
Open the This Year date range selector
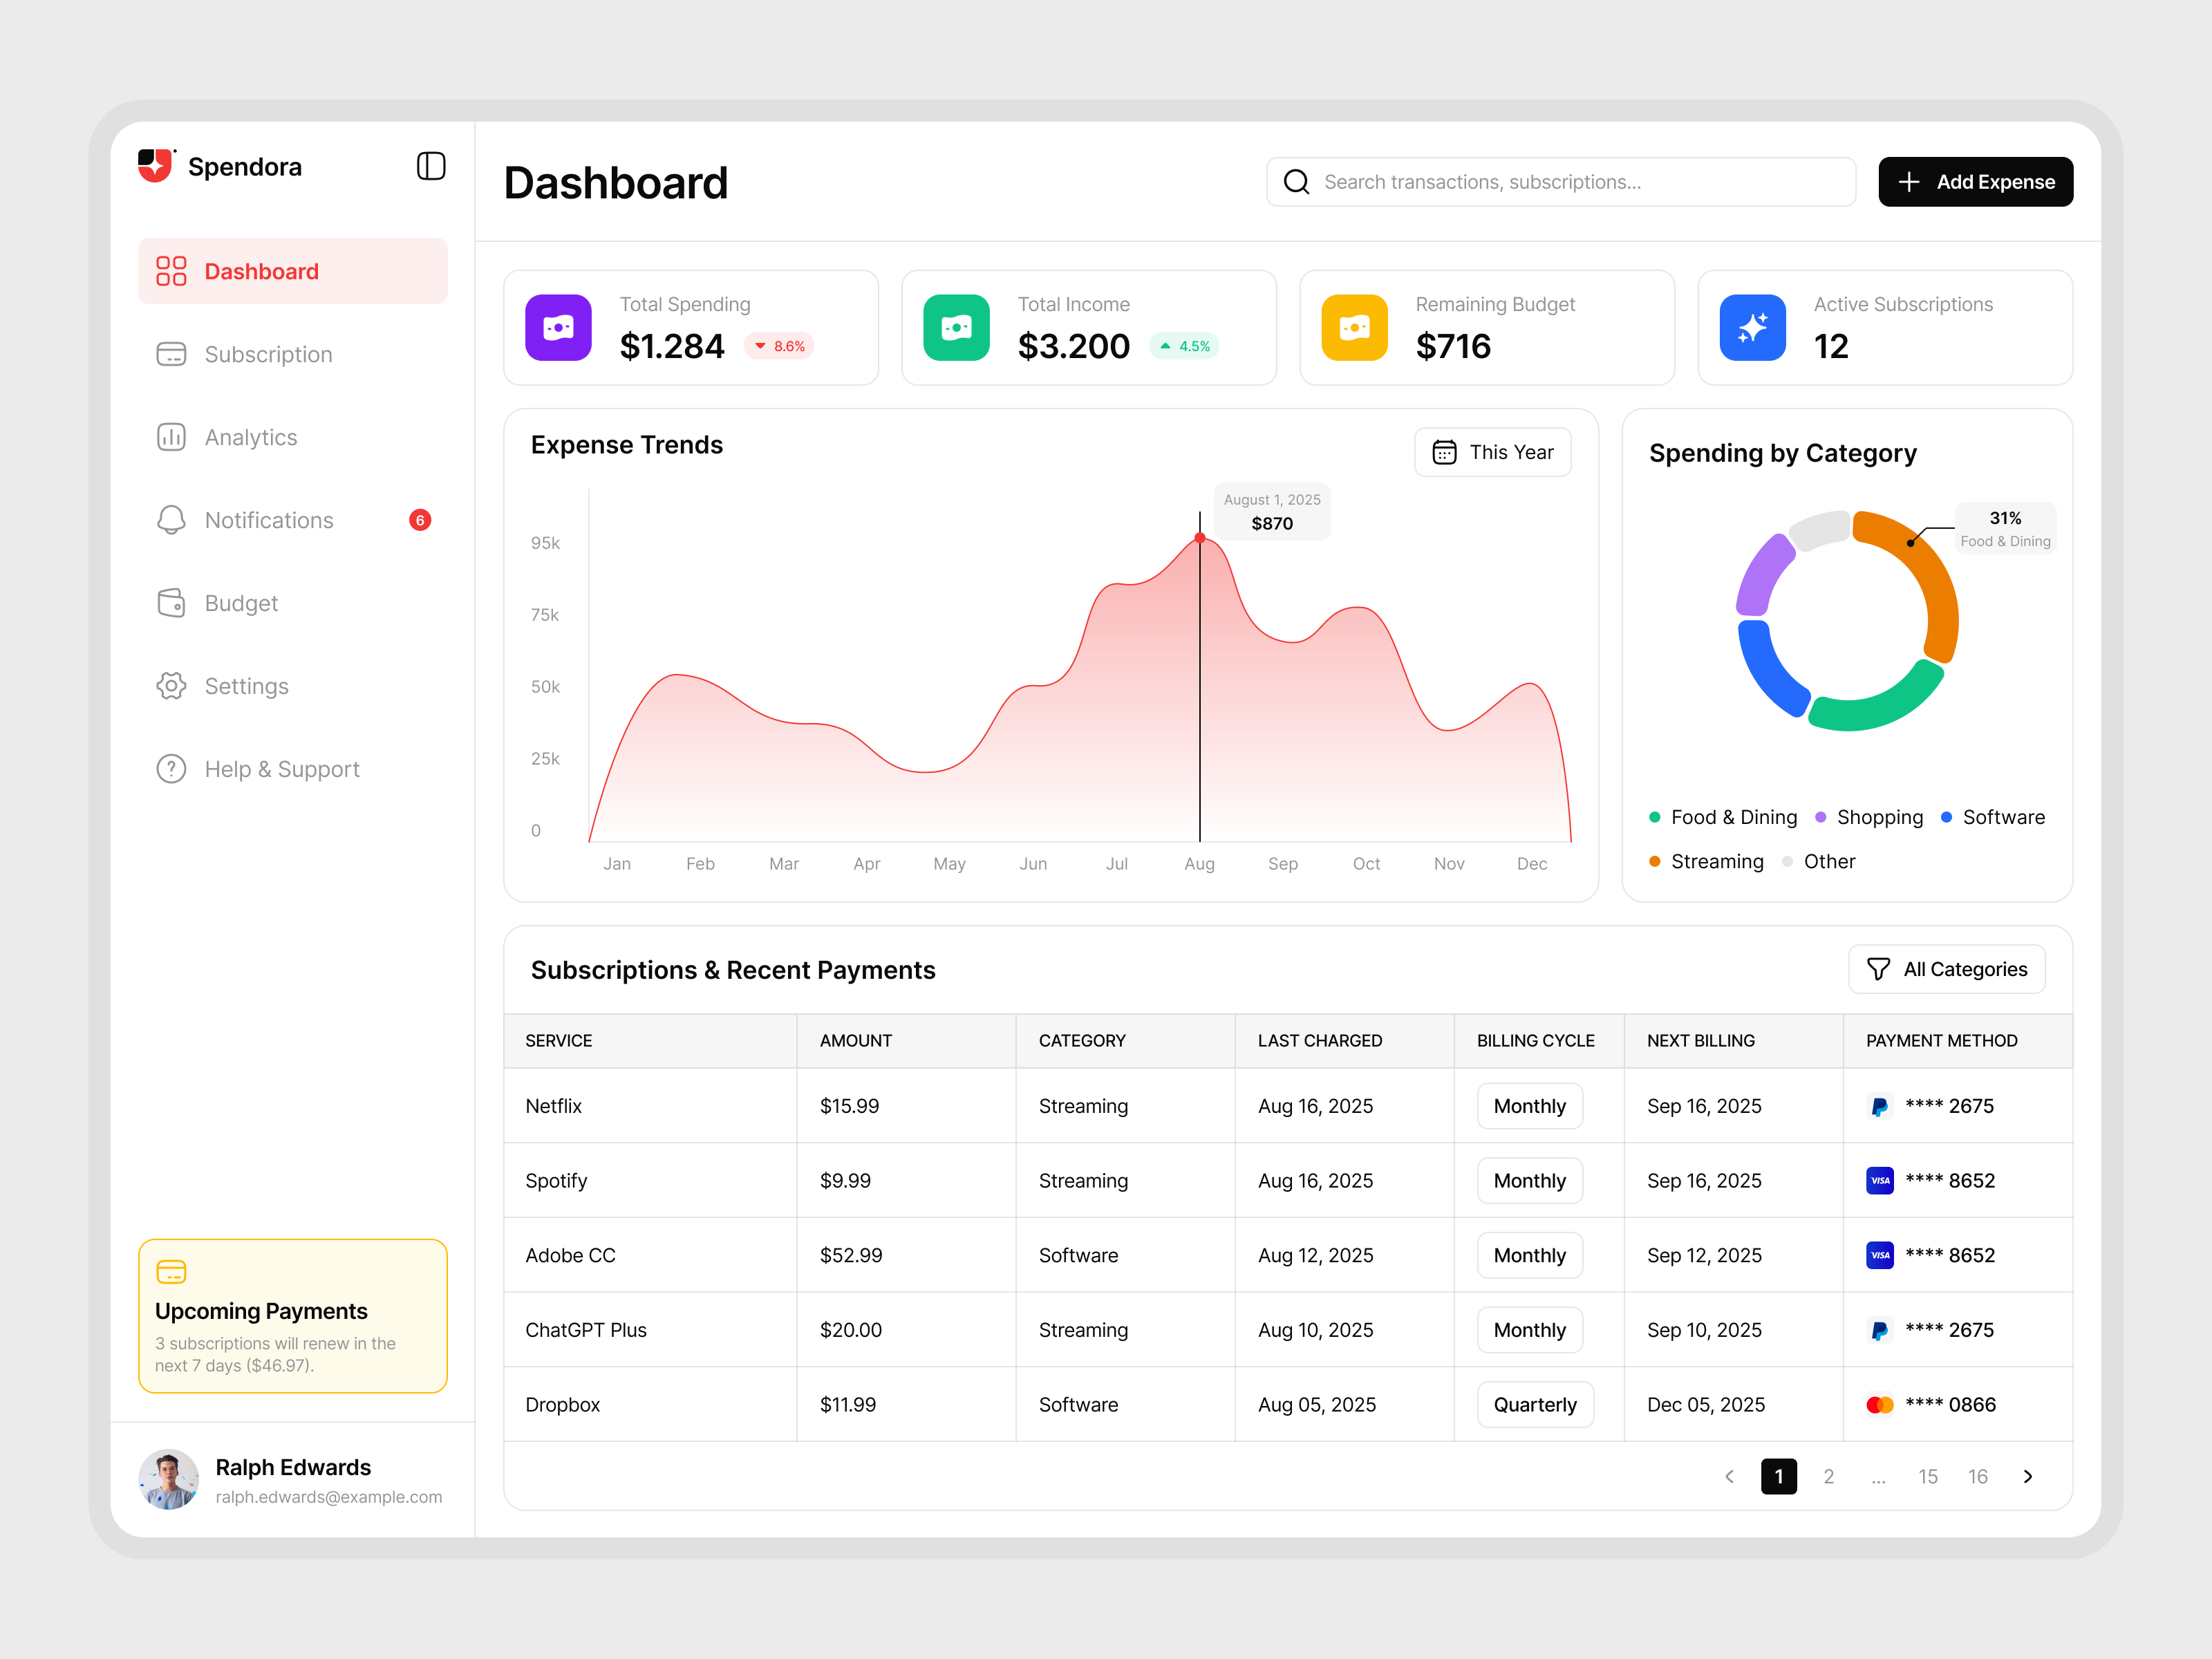(x=1492, y=452)
